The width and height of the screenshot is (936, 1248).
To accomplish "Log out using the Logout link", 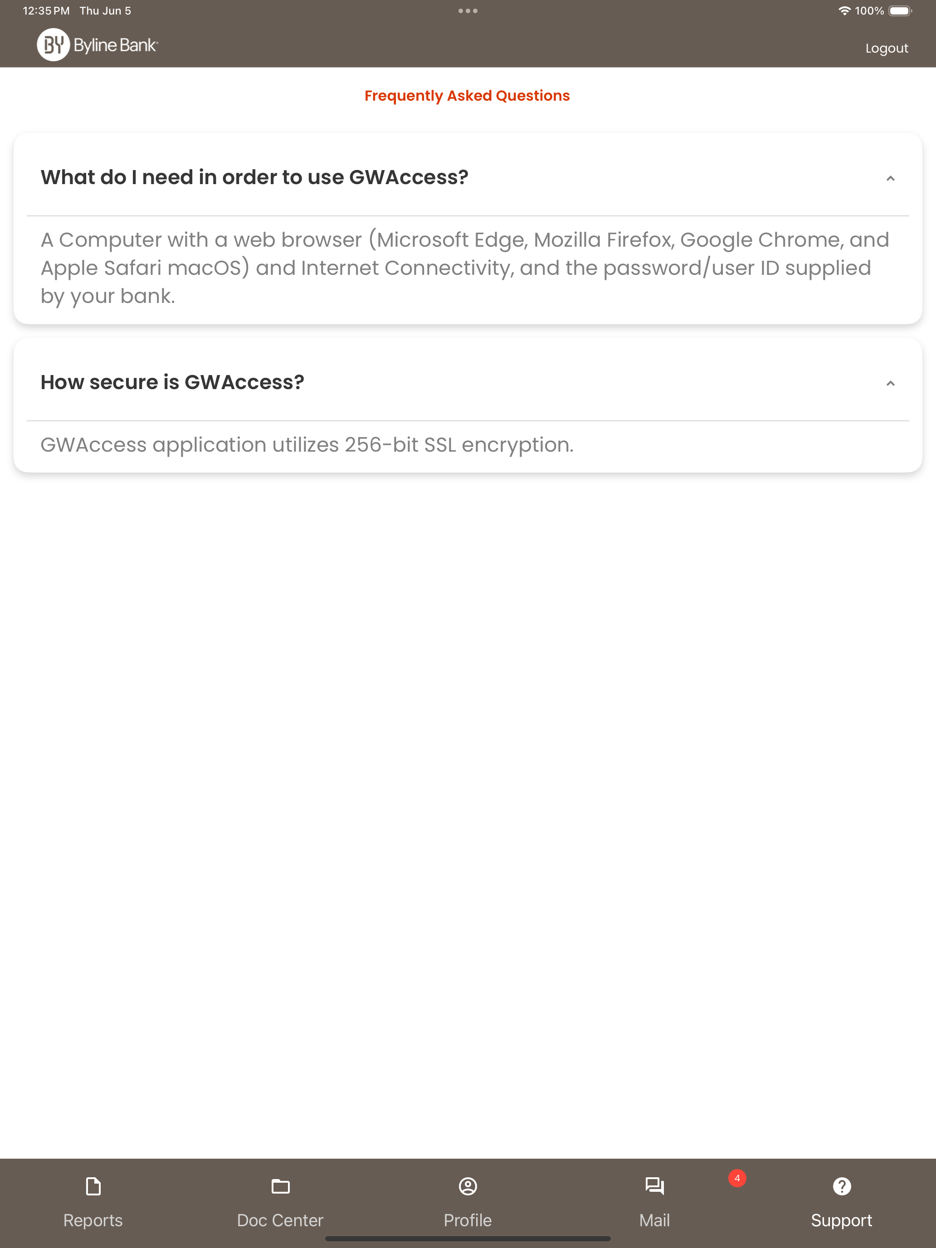I will tap(887, 48).
